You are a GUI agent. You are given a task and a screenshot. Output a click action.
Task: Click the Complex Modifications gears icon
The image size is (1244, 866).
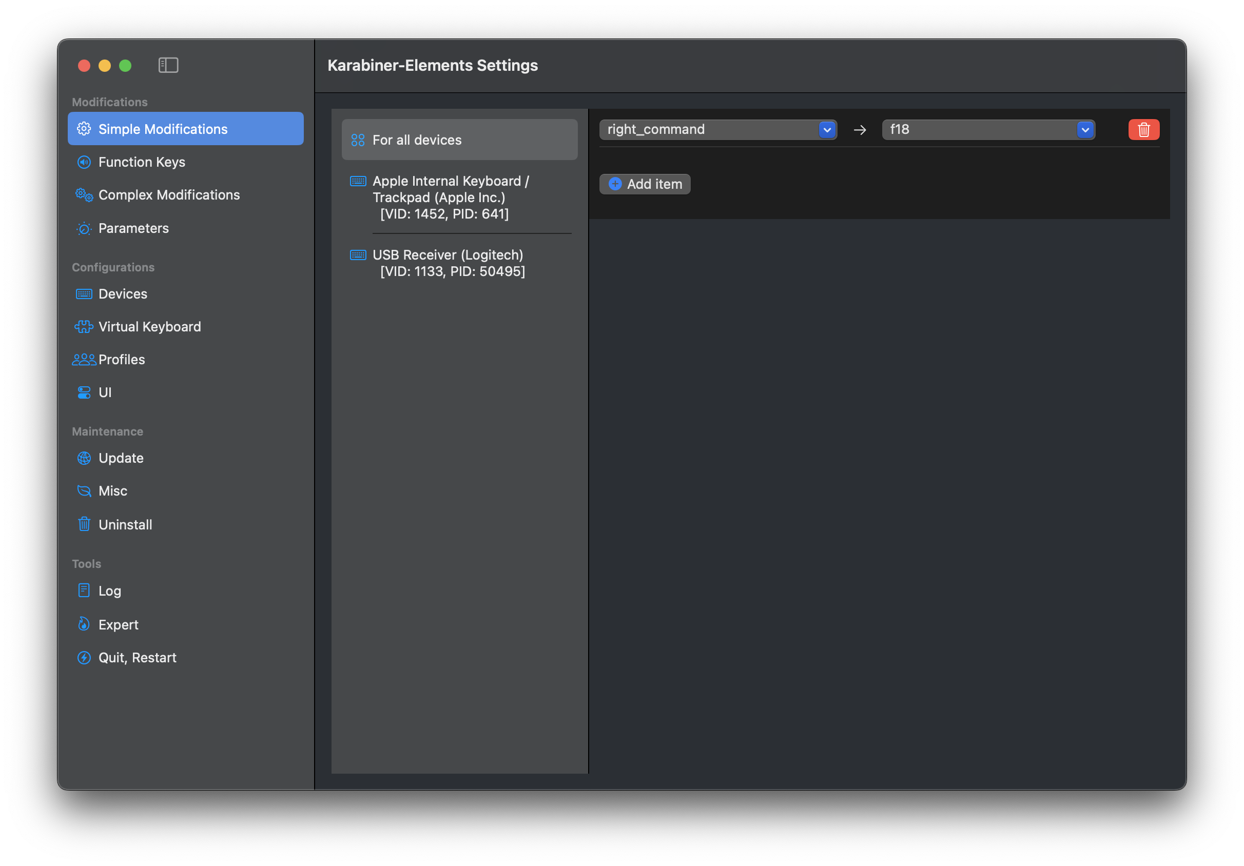click(84, 195)
